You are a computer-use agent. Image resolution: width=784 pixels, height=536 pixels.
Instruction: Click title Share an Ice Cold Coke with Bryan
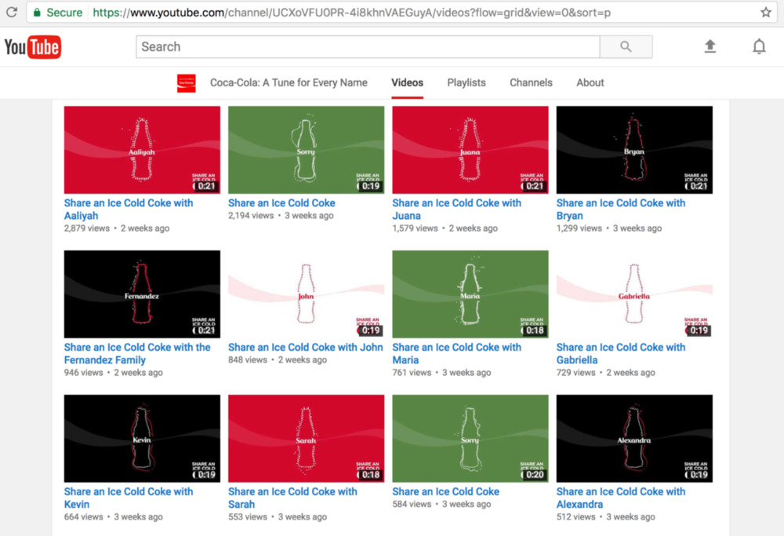(x=620, y=210)
